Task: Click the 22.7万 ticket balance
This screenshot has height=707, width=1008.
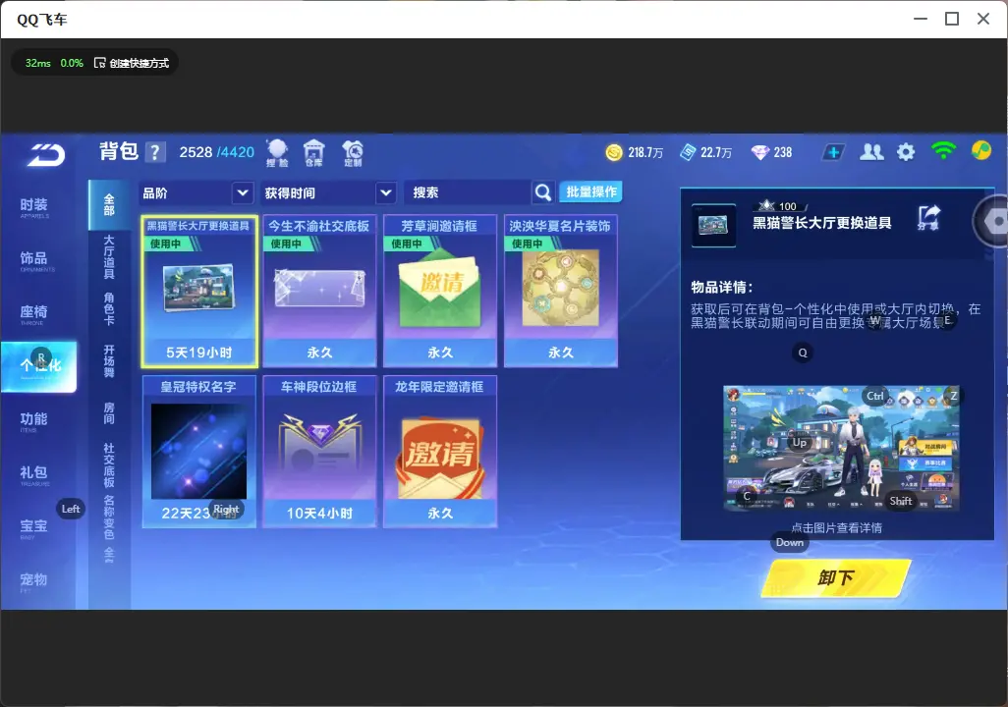Action: coord(716,152)
